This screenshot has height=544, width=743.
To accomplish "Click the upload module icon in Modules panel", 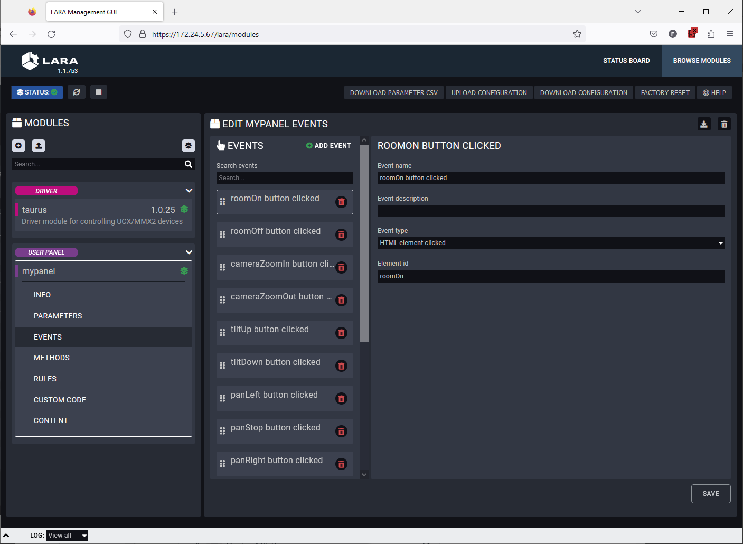I will [39, 146].
